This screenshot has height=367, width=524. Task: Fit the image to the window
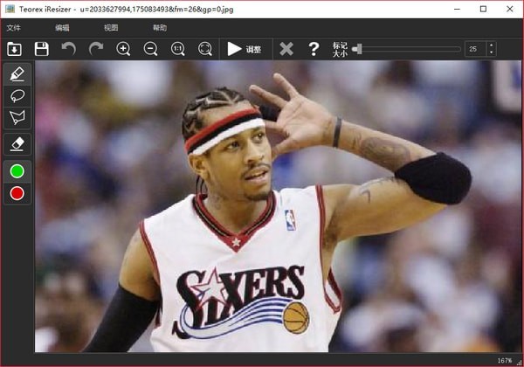pyautogui.click(x=204, y=49)
